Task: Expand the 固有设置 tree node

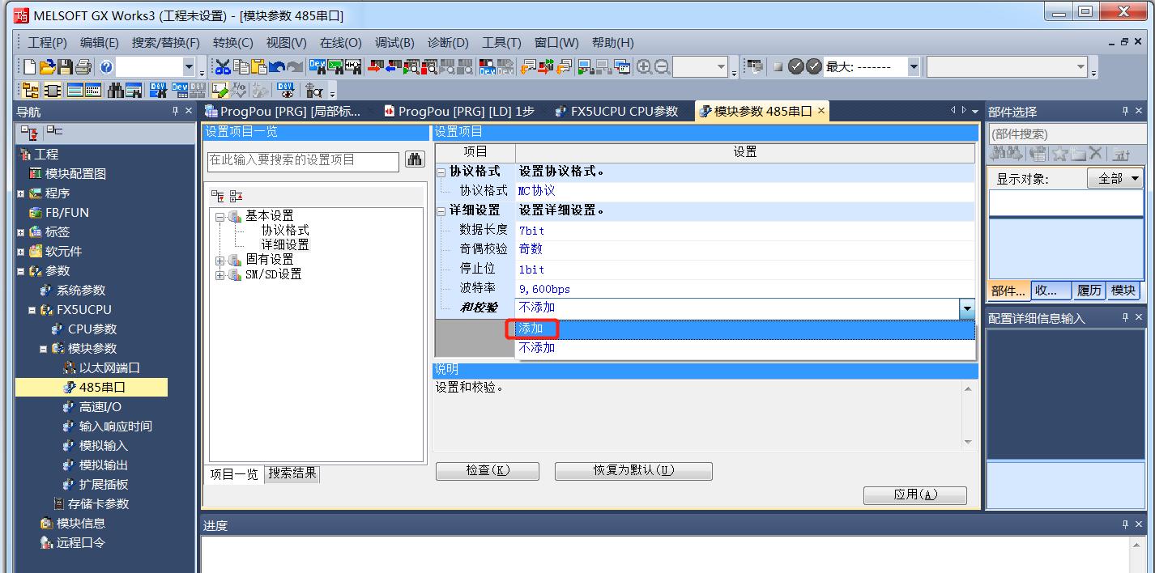Action: pyautogui.click(x=219, y=260)
